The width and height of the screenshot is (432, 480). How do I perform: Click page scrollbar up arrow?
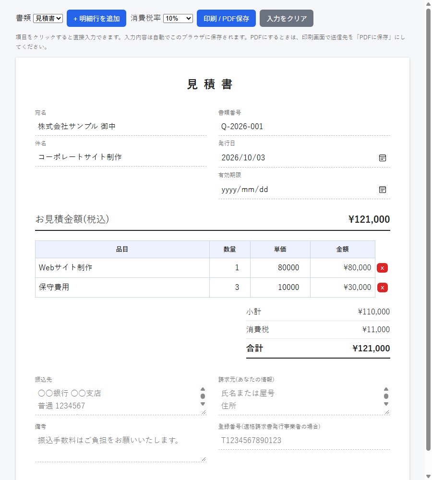[428, 4]
